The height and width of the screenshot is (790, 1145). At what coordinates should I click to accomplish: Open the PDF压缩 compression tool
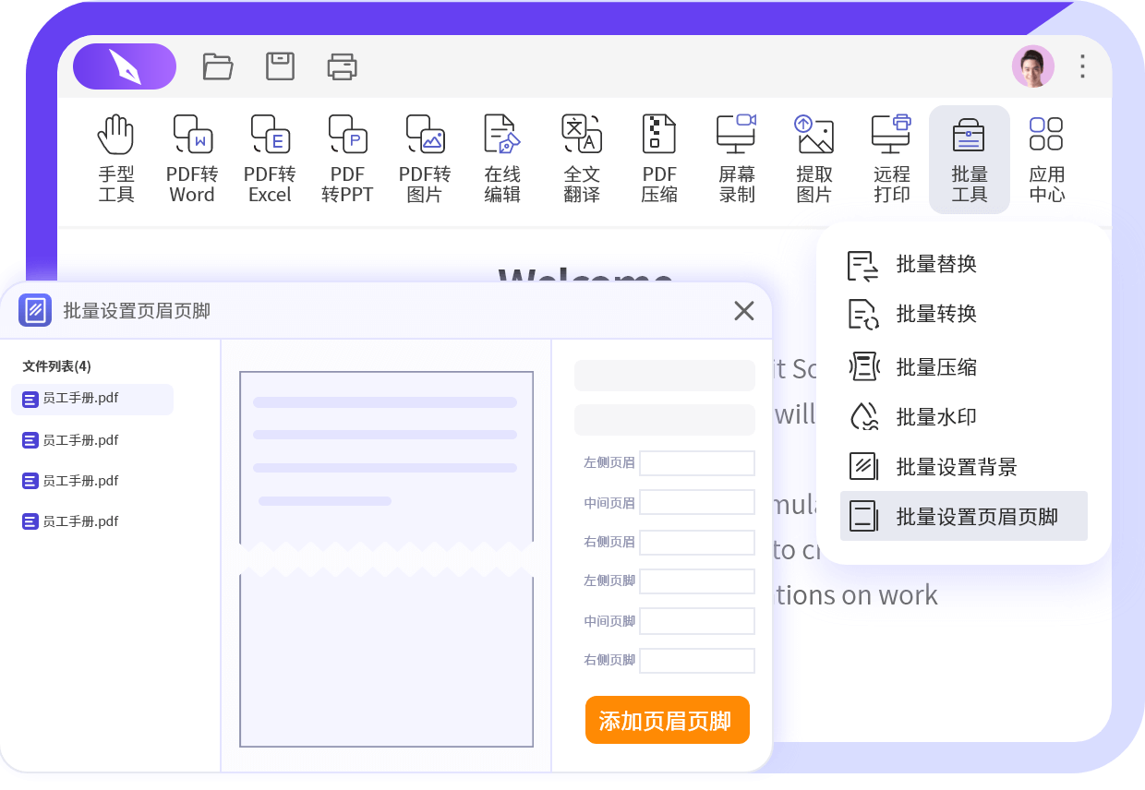point(659,159)
